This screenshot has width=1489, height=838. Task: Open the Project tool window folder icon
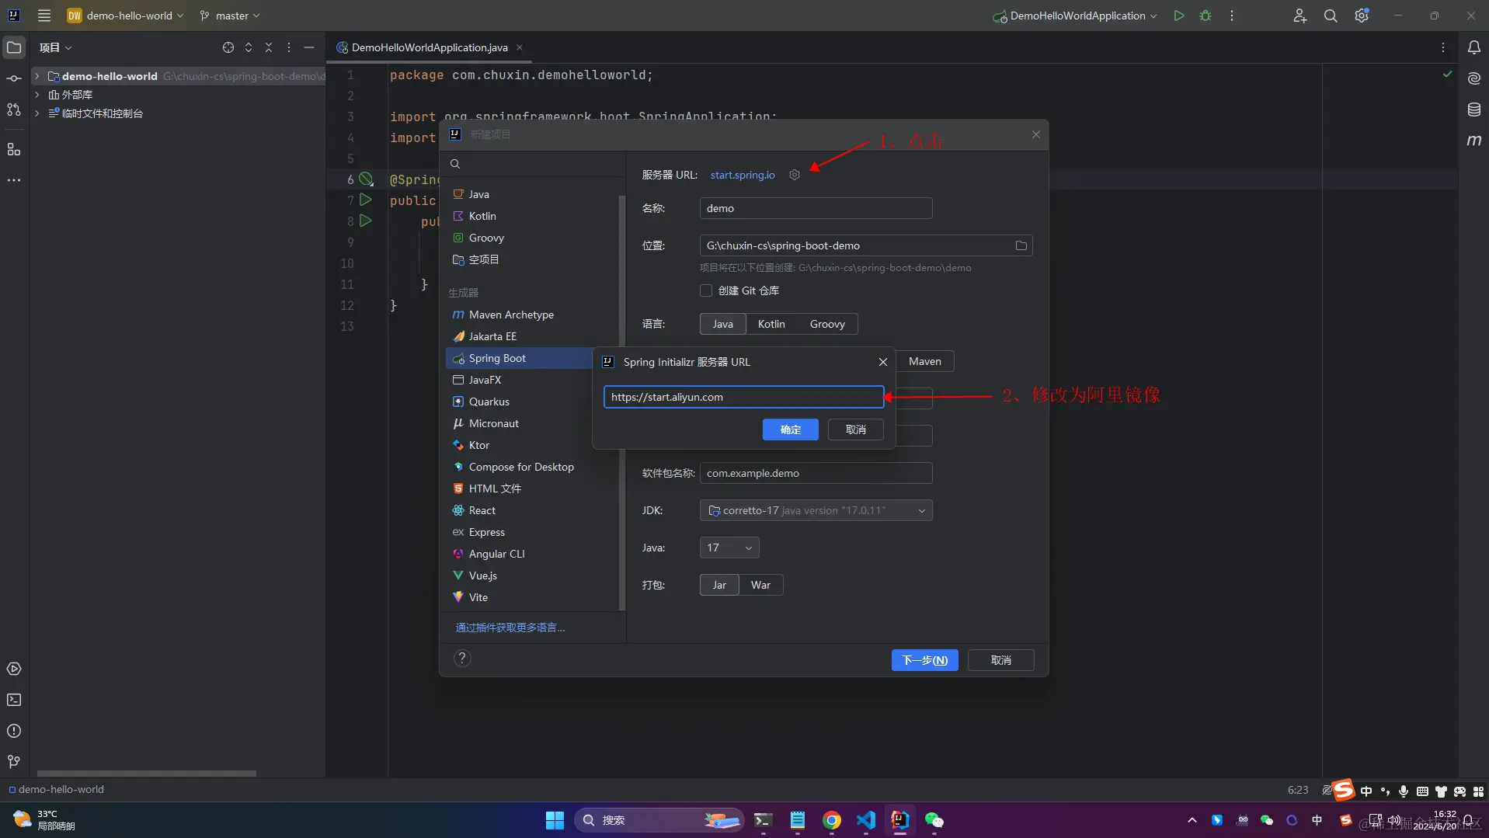(x=14, y=47)
